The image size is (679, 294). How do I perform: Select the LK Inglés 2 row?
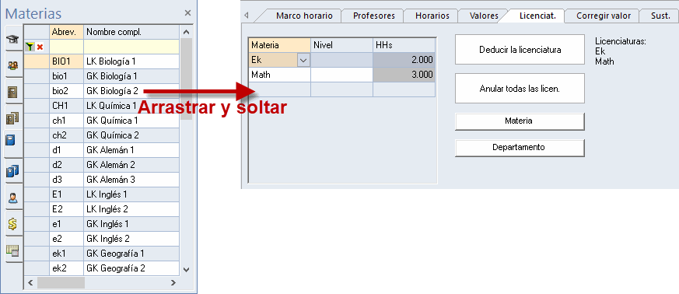tap(101, 209)
